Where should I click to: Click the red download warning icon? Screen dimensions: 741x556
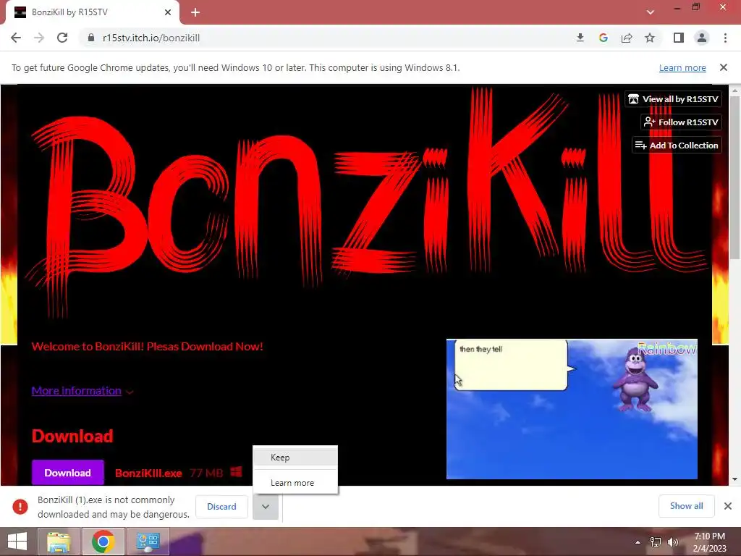[20, 506]
